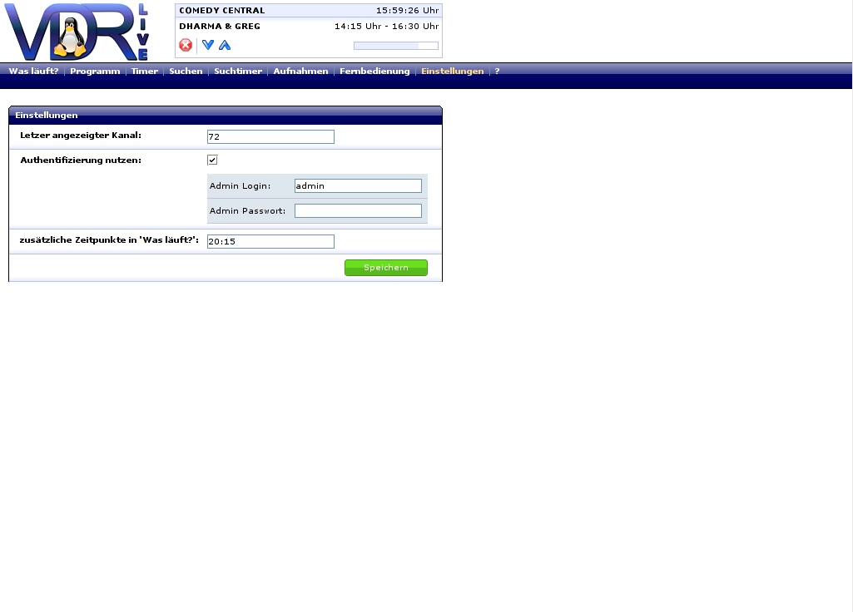Click the Dharma & Greg progress bar
The image size is (853, 612).
click(x=395, y=46)
